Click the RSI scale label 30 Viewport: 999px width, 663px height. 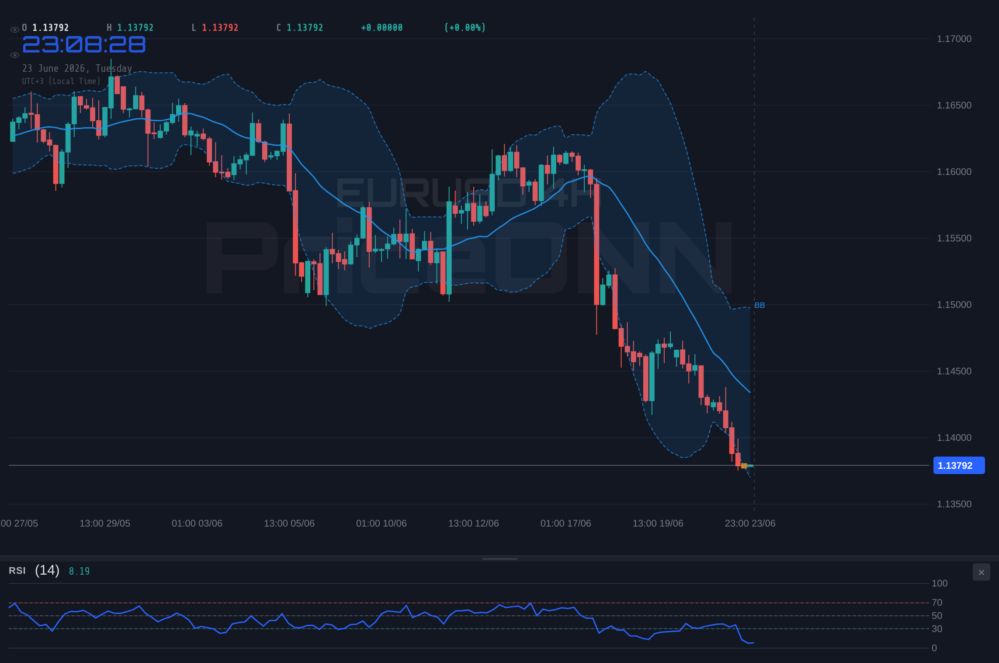(937, 629)
